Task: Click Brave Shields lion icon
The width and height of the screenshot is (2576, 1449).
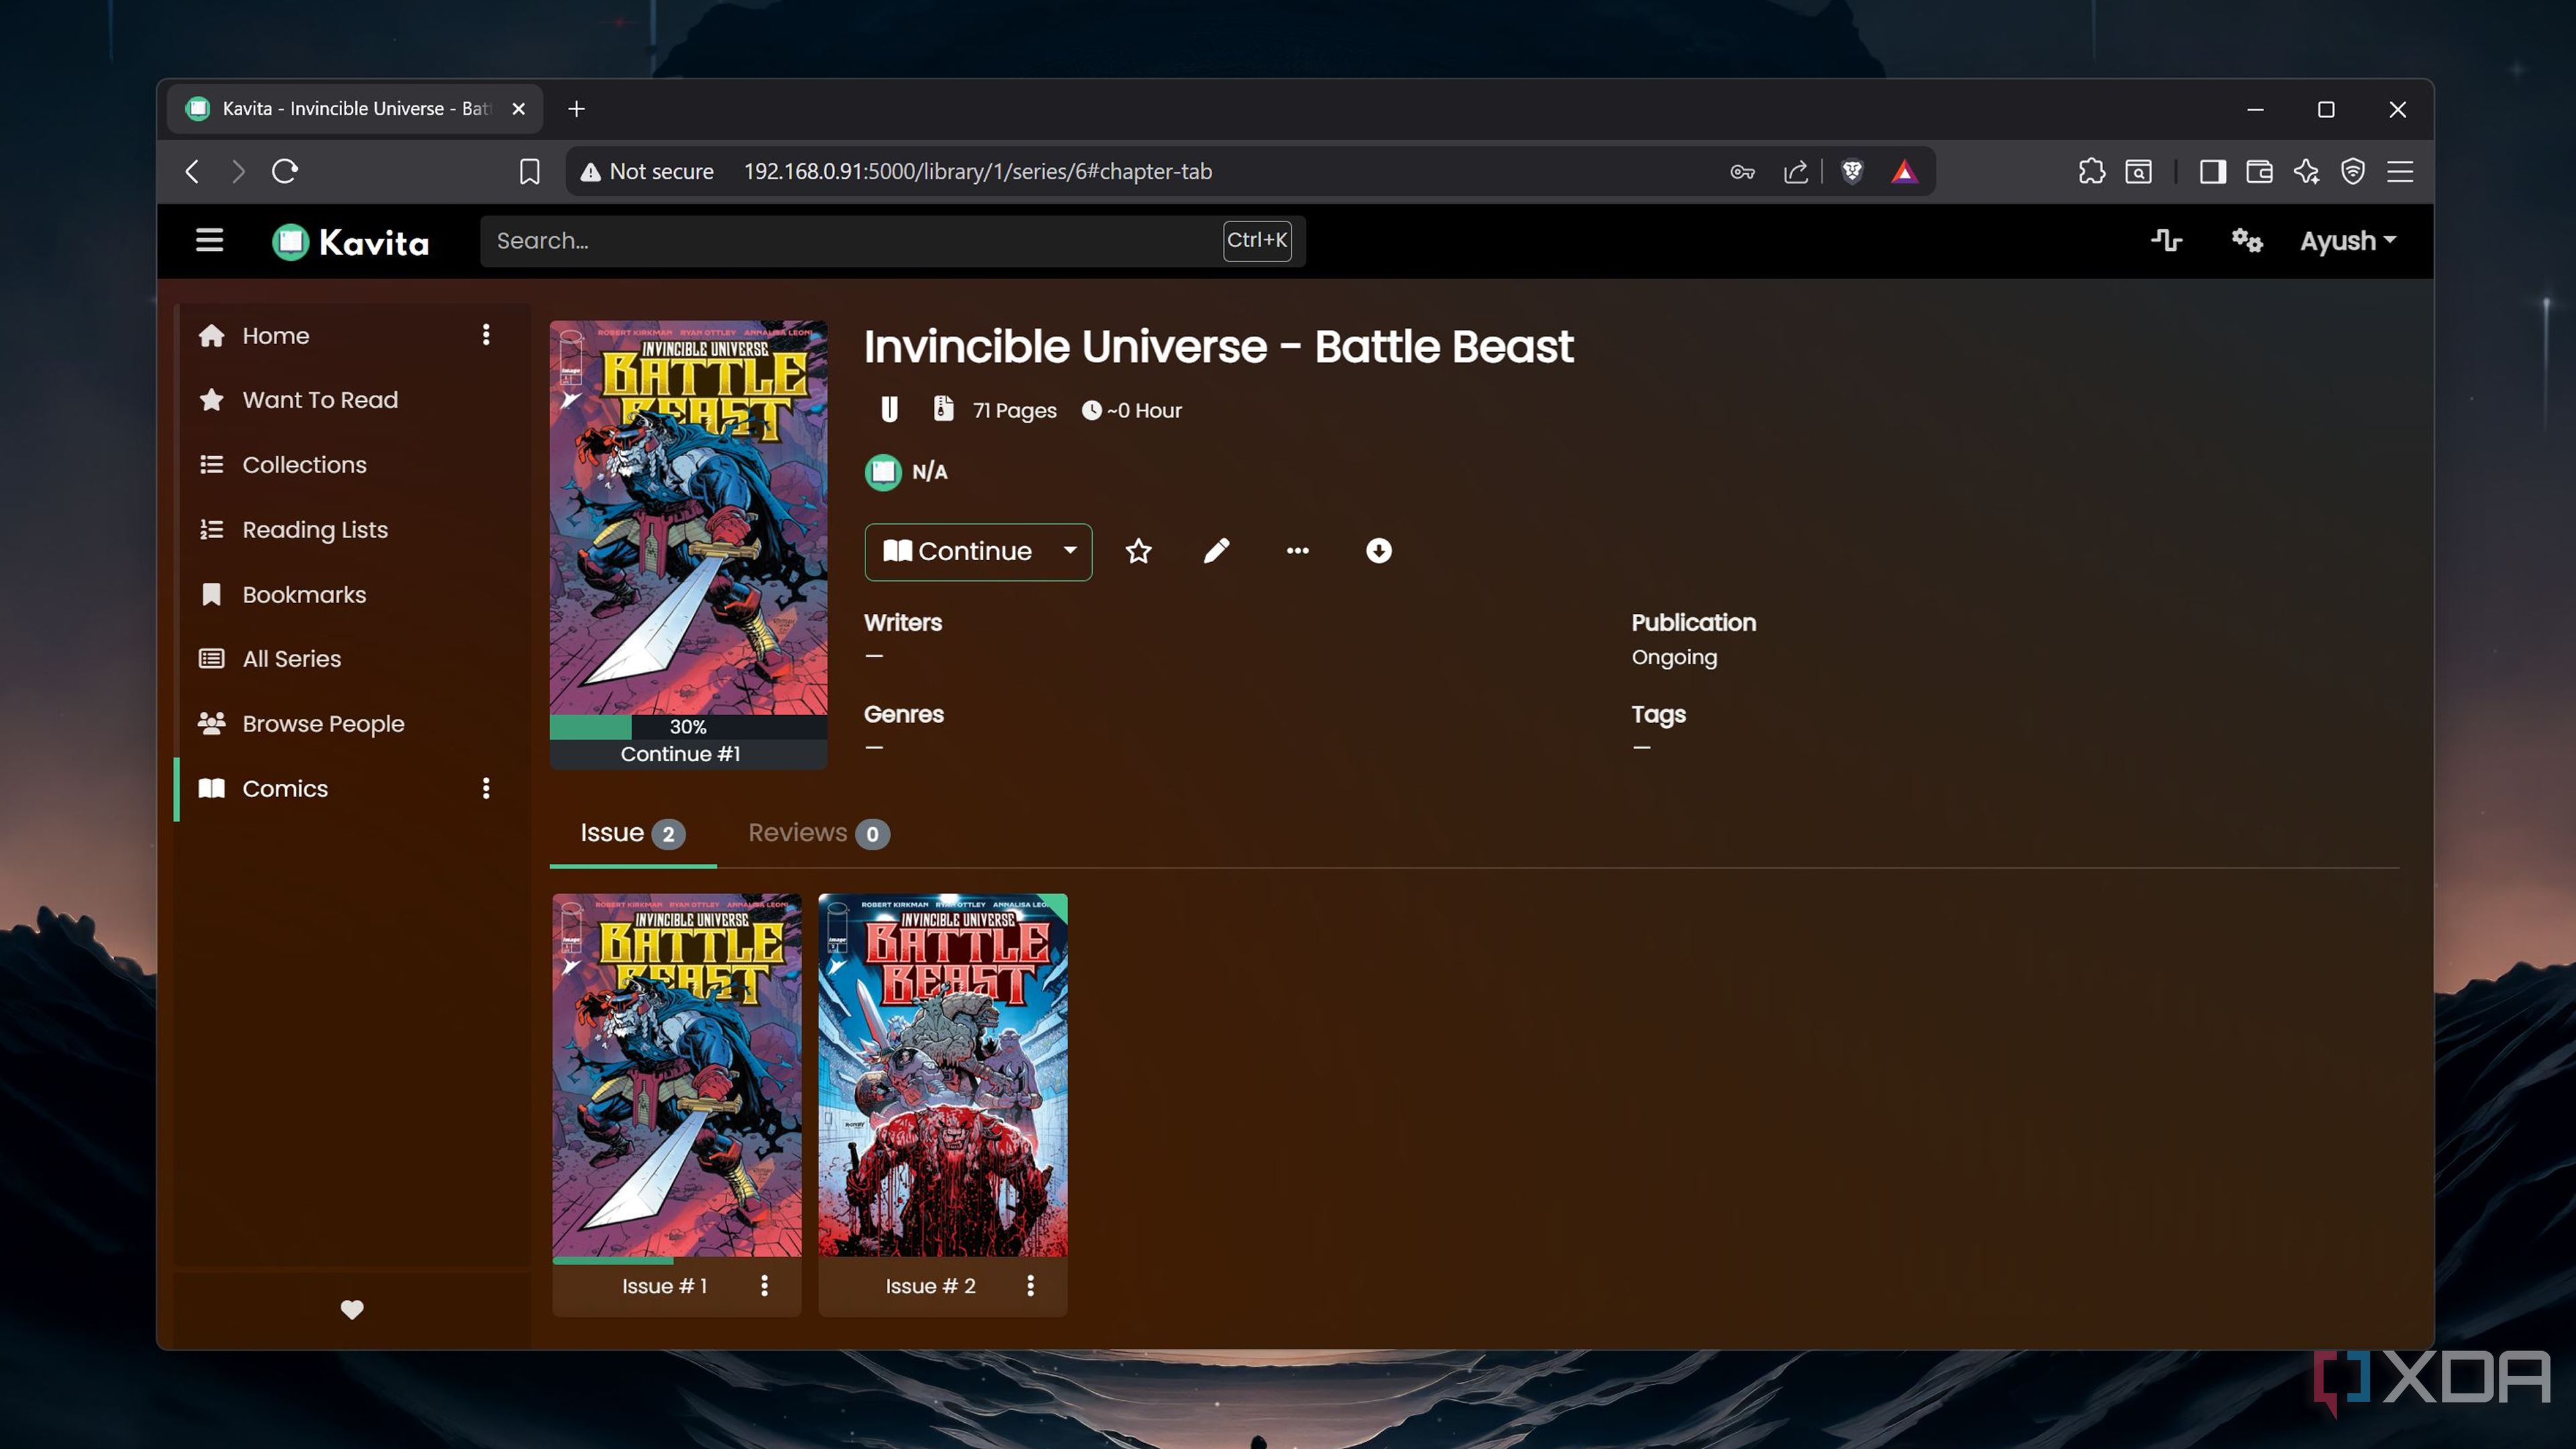Action: coord(1852,171)
